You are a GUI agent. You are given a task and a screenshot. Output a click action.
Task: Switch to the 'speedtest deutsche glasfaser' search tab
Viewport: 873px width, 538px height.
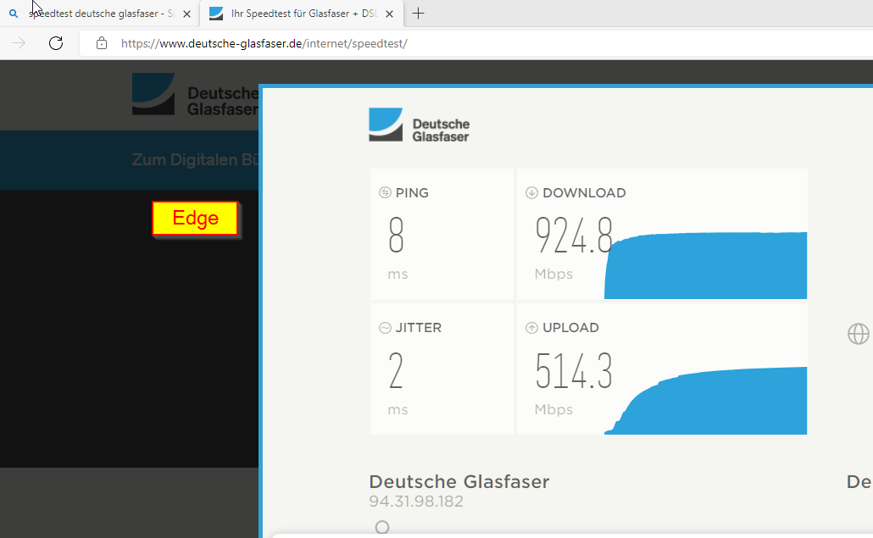click(x=100, y=14)
